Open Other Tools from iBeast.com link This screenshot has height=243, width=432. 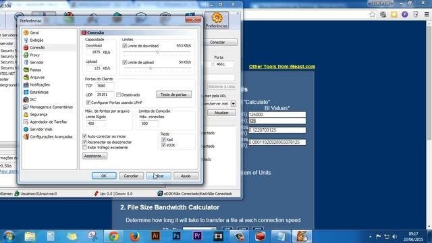coord(282,66)
